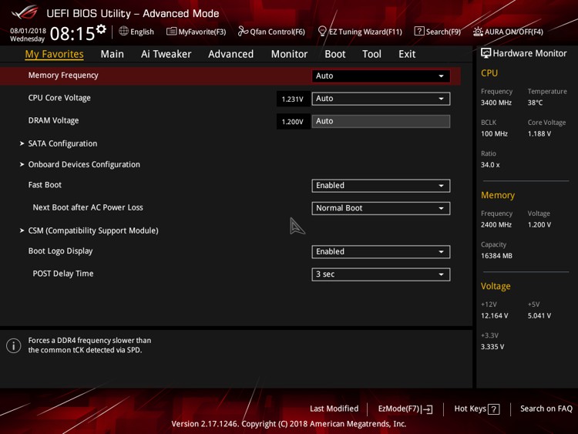Open Search(F9)
Screen dimensions: 578x434
pyautogui.click(x=438, y=32)
